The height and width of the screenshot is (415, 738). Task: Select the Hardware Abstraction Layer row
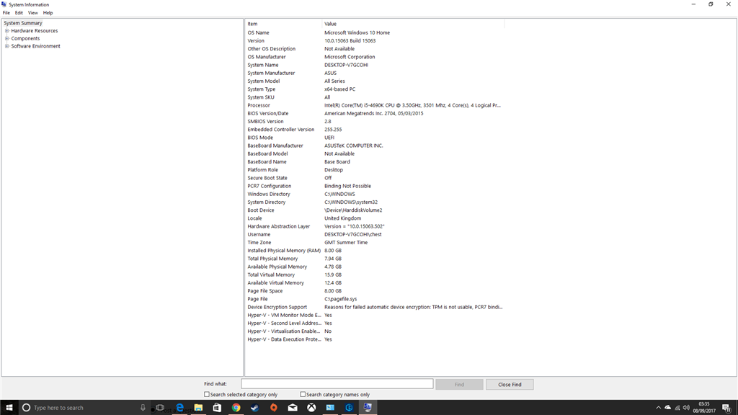pyautogui.click(x=375, y=226)
